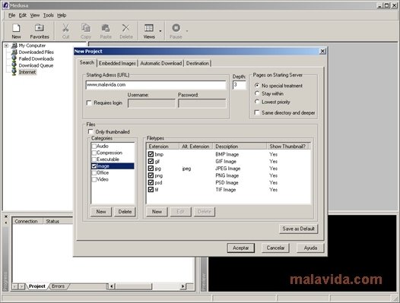The width and height of the screenshot is (400, 303).
Task: Switch to the Destination tab
Action: tap(198, 63)
